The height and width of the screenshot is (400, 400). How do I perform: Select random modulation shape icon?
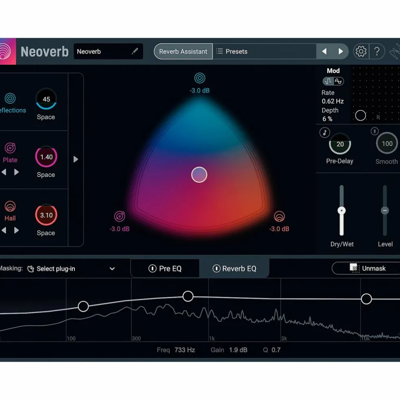coord(328,81)
